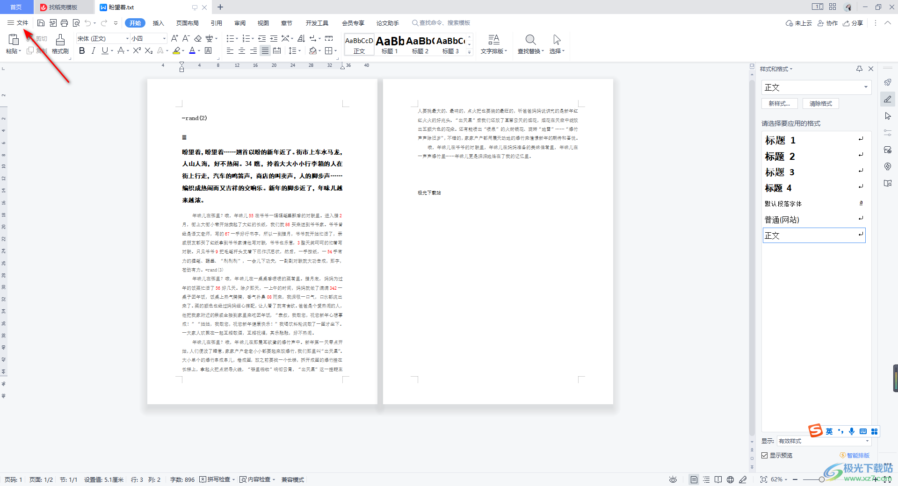Decrease paragraph indent icon
The width and height of the screenshot is (898, 486).
click(x=262, y=38)
